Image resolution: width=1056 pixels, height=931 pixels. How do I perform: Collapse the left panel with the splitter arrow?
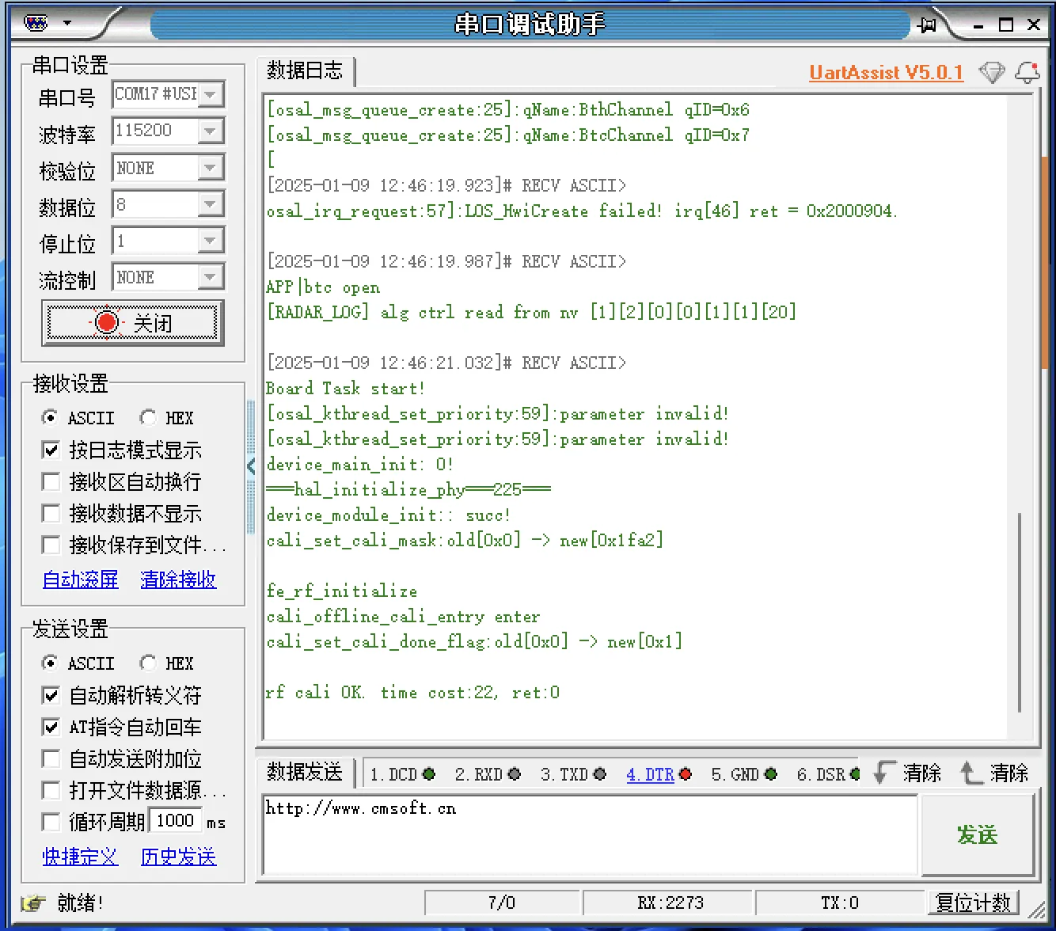click(x=251, y=465)
